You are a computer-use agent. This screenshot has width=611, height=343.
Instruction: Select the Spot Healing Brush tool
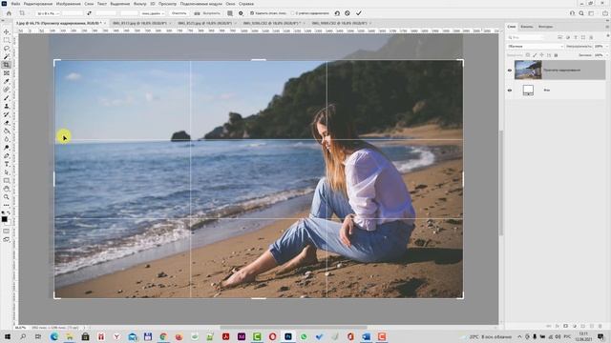(7, 90)
